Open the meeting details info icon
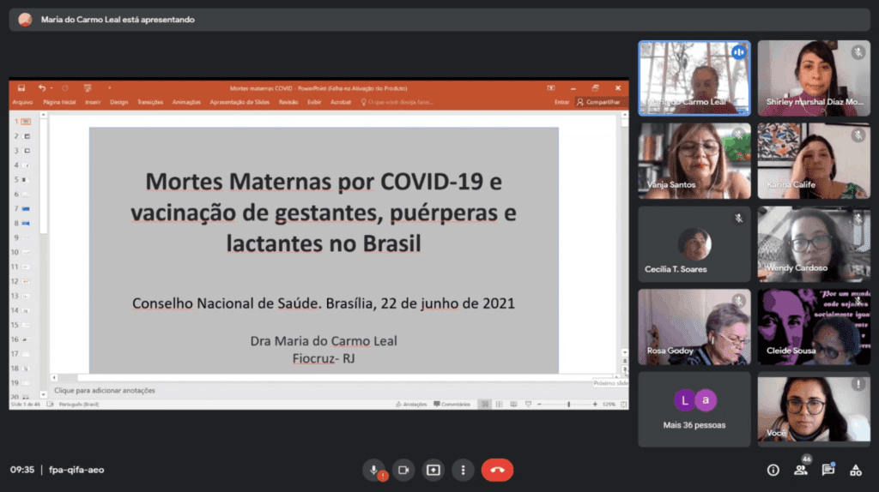The width and height of the screenshot is (879, 492). pos(773,470)
